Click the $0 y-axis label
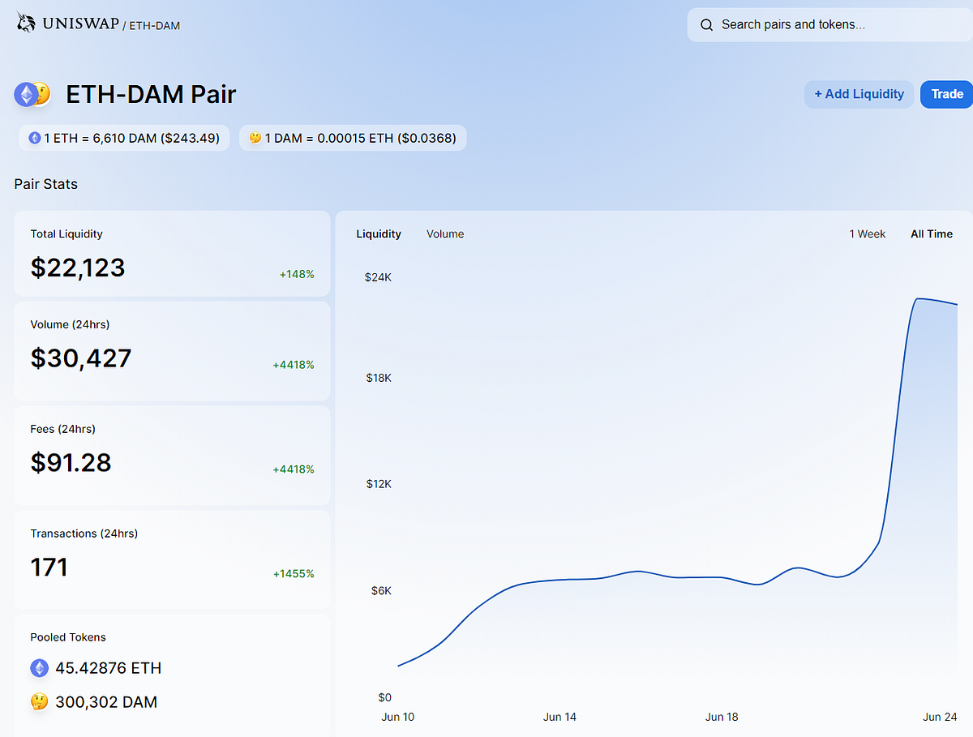Image resolution: width=973 pixels, height=737 pixels. tap(385, 697)
